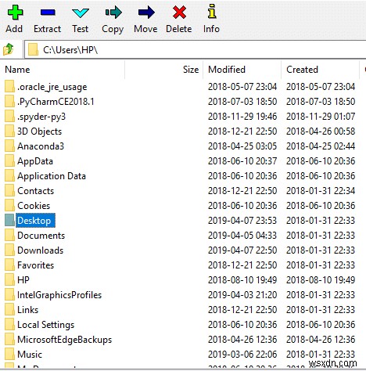Click Anaconda3 created date 2018-04-25 02:44
This screenshot has height=371, width=366.
321,146
